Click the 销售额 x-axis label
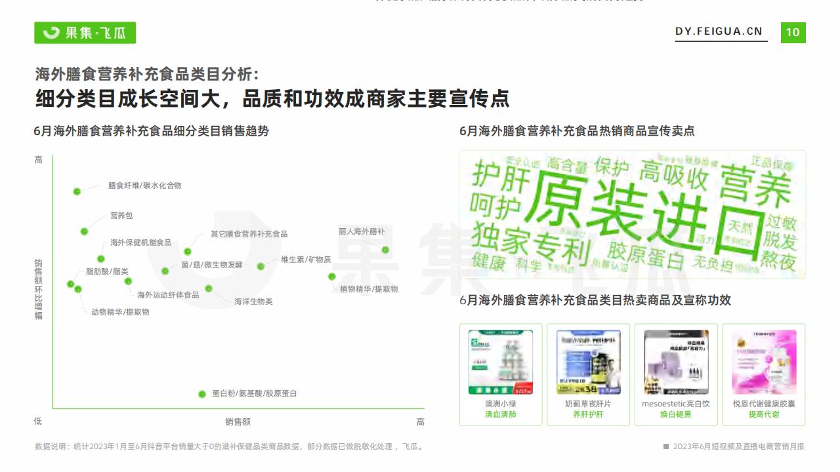840x472 pixels. click(238, 422)
